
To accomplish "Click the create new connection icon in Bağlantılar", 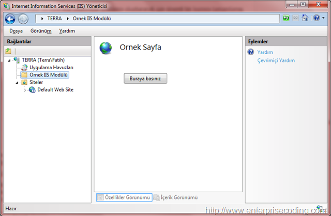I will point(8,51).
